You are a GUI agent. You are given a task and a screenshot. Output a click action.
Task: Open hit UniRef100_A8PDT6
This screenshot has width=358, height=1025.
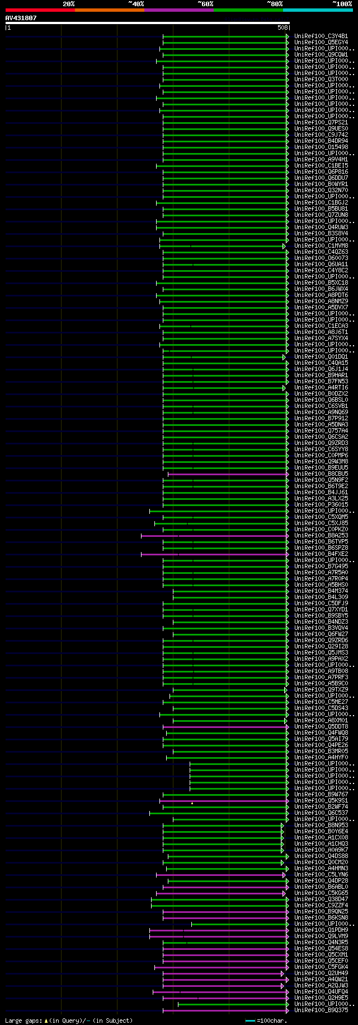pos(321,295)
